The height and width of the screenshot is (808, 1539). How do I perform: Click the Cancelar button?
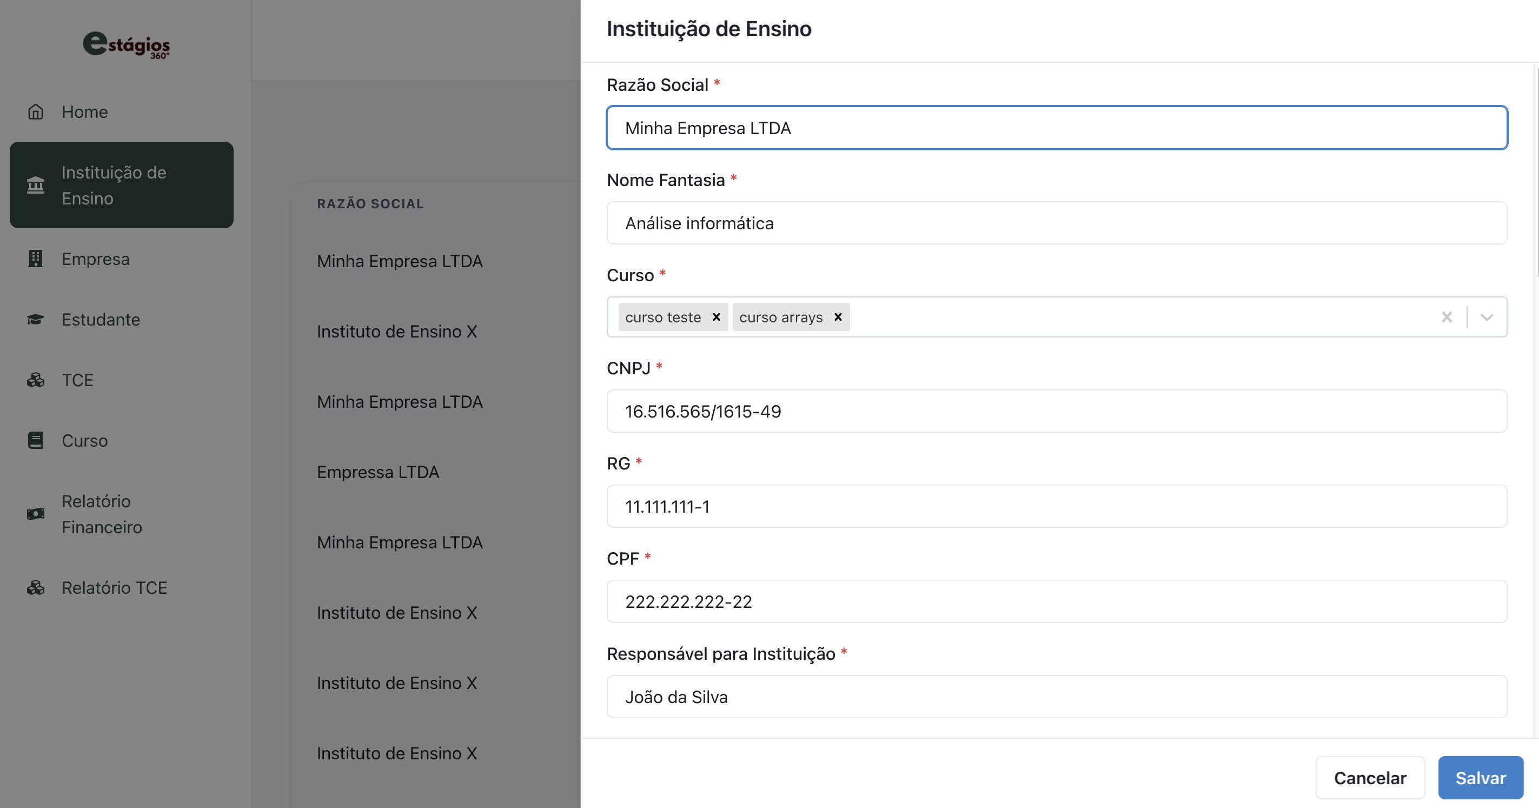pos(1370,778)
